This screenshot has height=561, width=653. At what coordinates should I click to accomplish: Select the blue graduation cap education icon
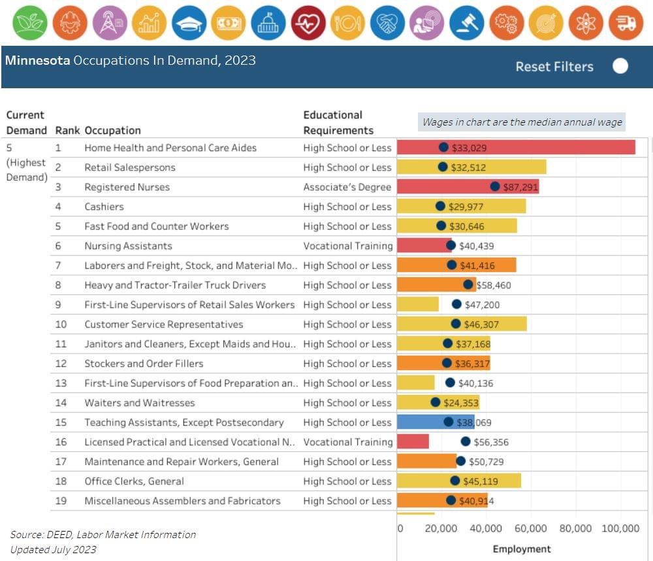click(x=189, y=23)
